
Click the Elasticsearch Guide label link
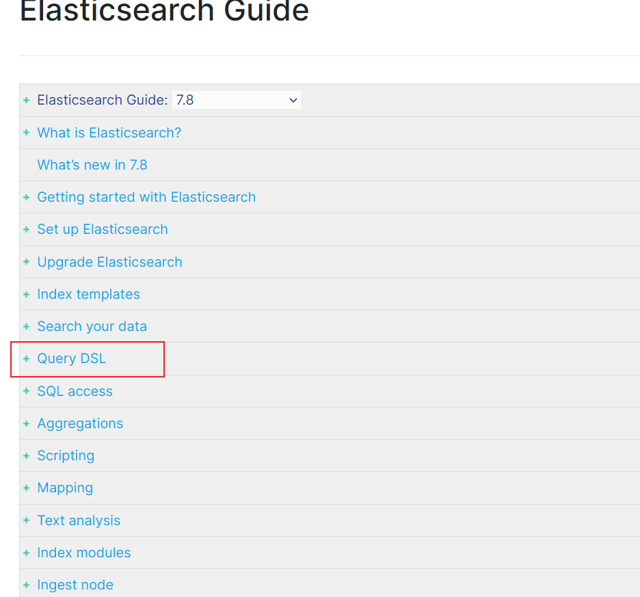pyautogui.click(x=102, y=100)
